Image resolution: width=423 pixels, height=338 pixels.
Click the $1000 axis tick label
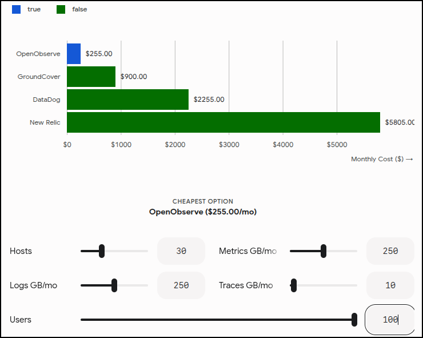tap(121, 145)
